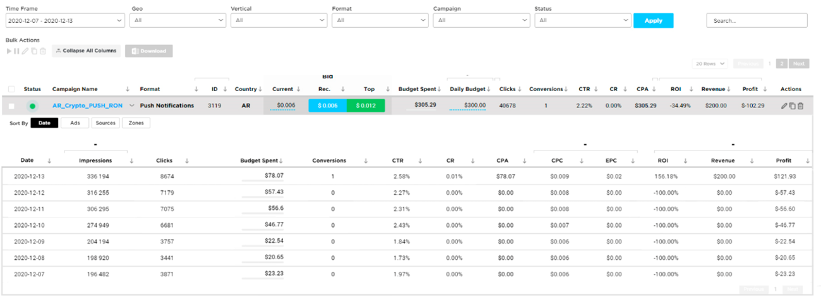Sort campaigns by Daily Budget arrow
Viewport: 821px width, 299px height.
click(x=489, y=89)
